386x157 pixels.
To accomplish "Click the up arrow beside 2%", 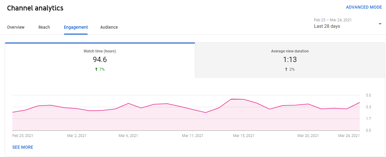I will 286,69.
